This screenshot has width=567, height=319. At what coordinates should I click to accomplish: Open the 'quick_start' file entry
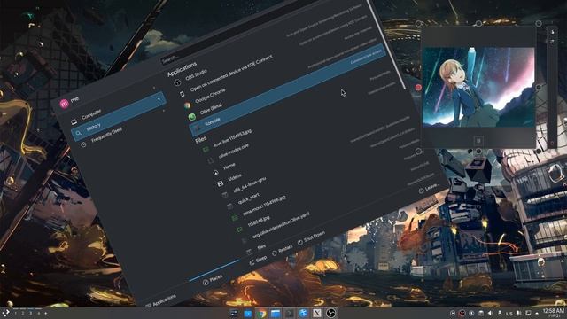(x=248, y=198)
